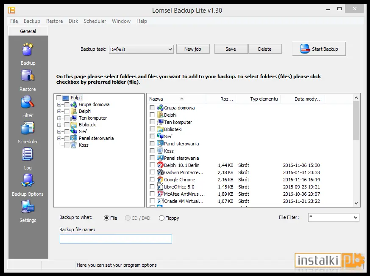Viewport: 370px width, 276px height.
Task: Expand the Ten komputer tree node
Action: pos(59,118)
